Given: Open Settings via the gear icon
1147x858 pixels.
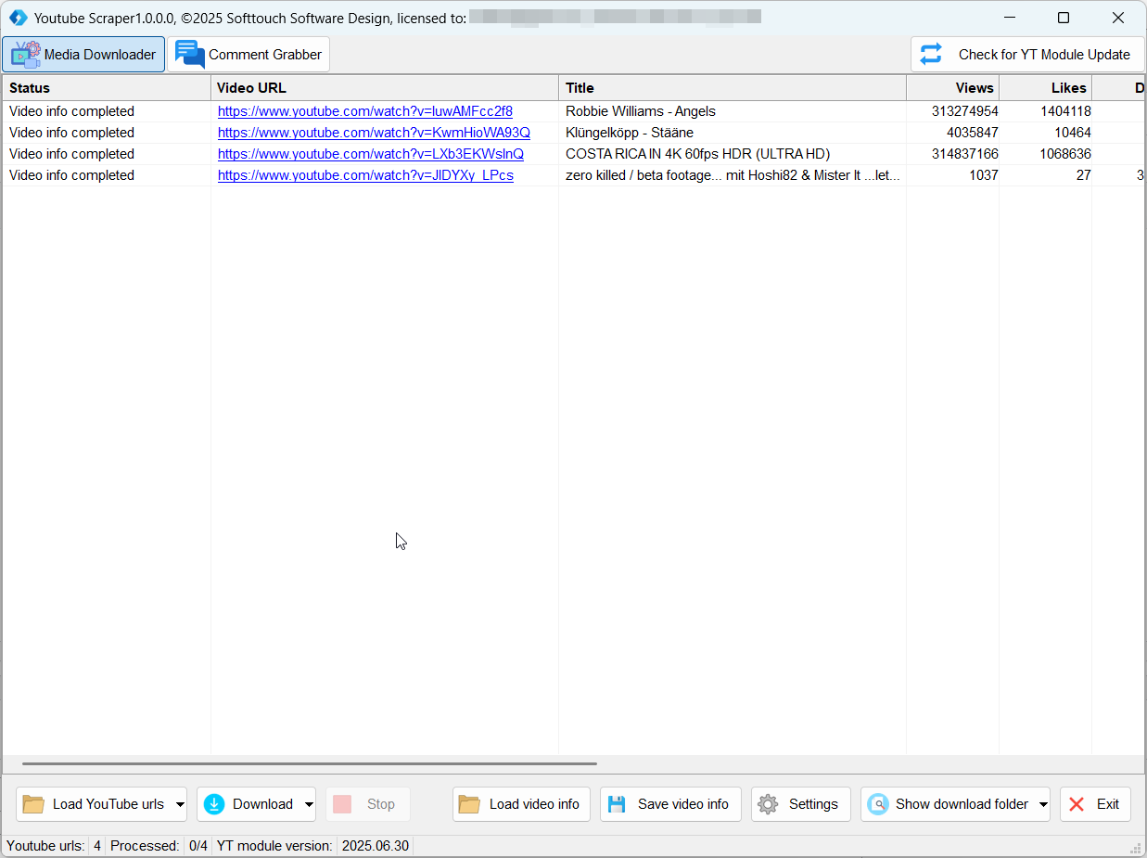Looking at the screenshot, I should 768,804.
